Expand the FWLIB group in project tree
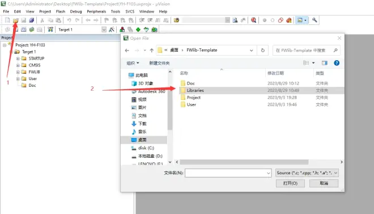 pos(18,72)
